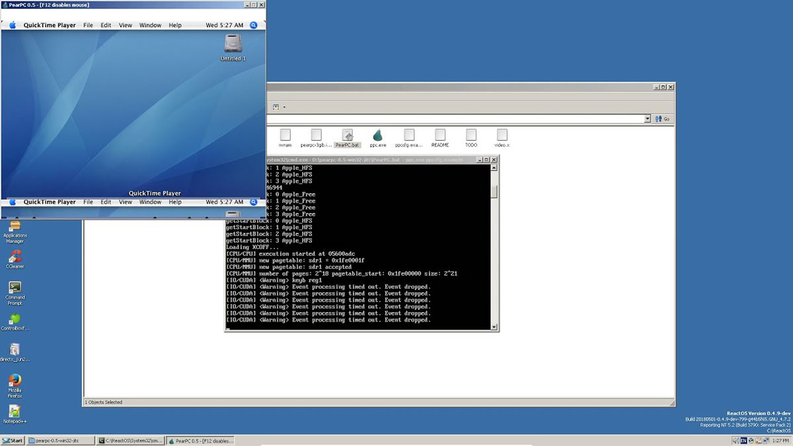Click the command prompt vertical scrollbar thumb
The image size is (793, 446).
(494, 192)
